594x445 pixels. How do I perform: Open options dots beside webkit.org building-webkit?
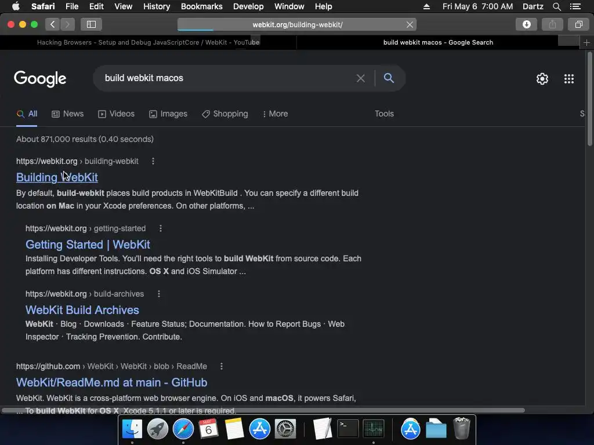[153, 161]
